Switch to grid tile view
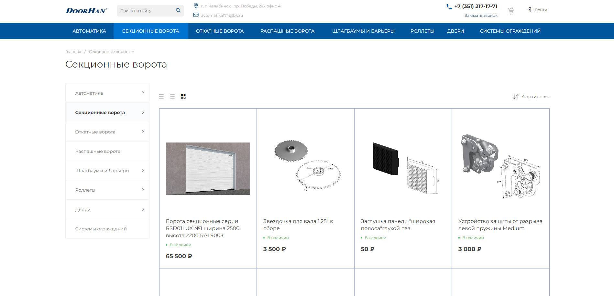The height and width of the screenshot is (296, 614). [183, 96]
